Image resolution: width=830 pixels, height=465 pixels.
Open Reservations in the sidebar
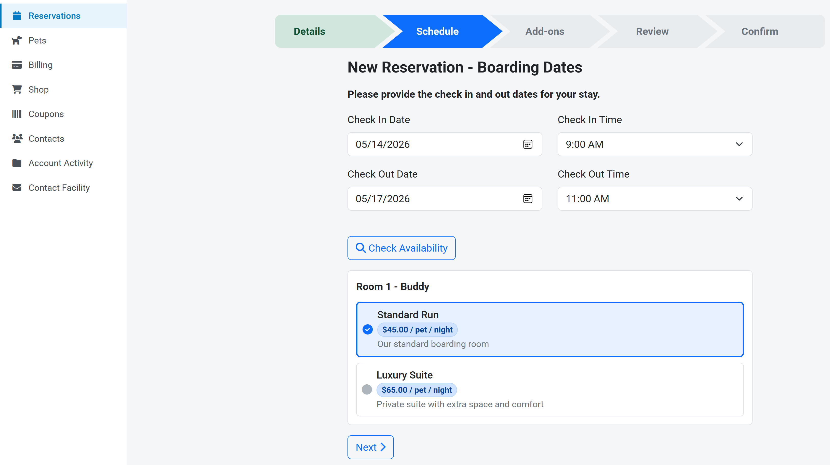pyautogui.click(x=63, y=16)
